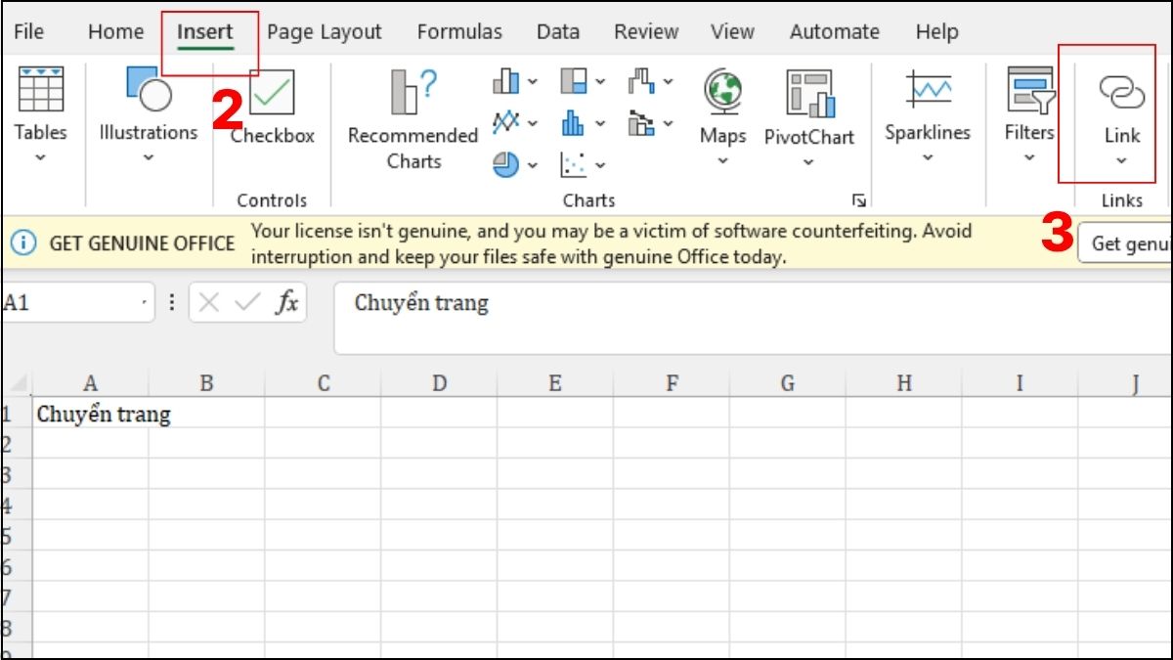Open the Maps chart tool

(x=721, y=108)
